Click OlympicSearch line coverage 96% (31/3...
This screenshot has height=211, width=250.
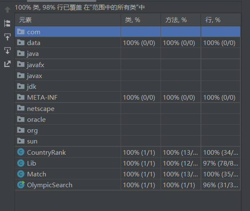(220, 185)
